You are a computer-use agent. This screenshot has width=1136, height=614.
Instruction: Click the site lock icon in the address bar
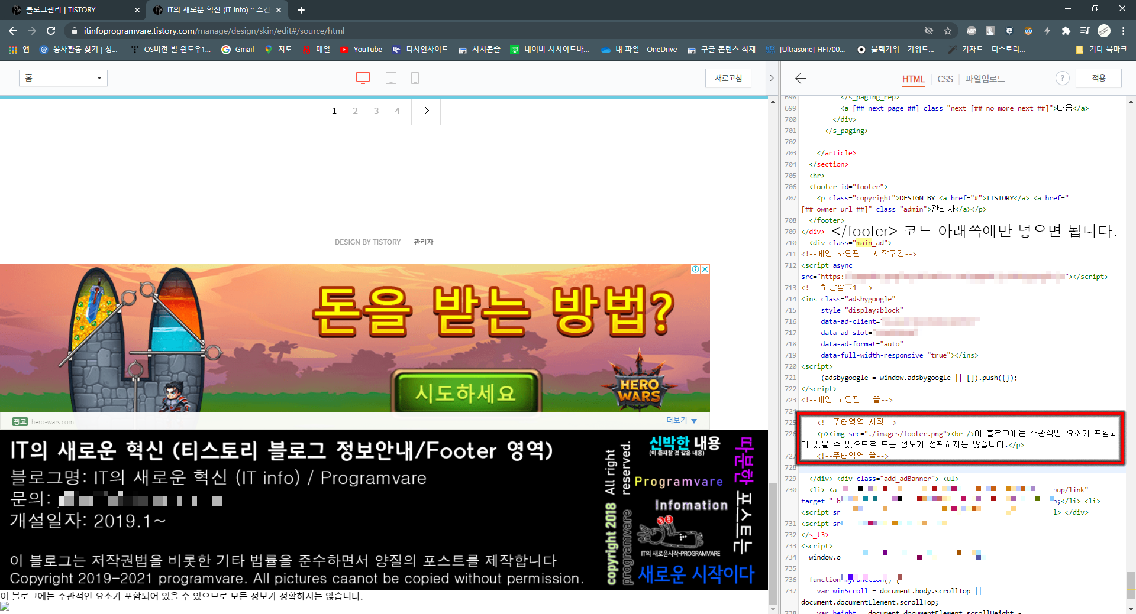[x=74, y=31]
